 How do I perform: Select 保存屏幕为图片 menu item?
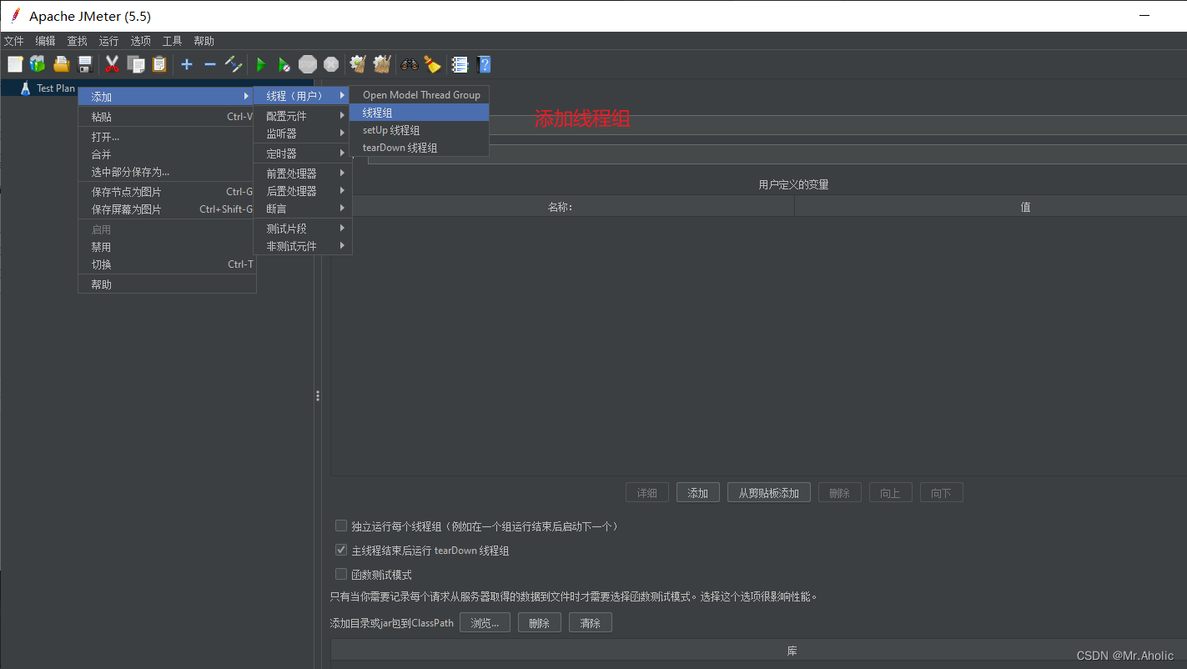[x=167, y=209]
